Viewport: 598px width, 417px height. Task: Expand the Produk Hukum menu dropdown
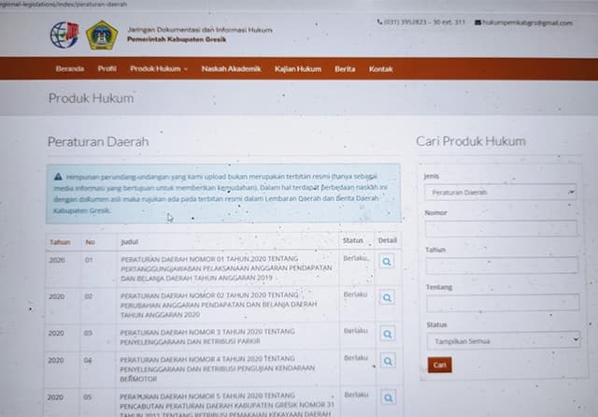pos(158,69)
